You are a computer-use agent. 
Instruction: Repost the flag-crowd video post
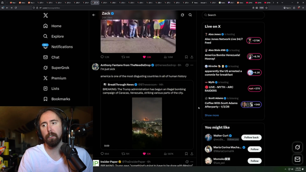click(x=126, y=57)
